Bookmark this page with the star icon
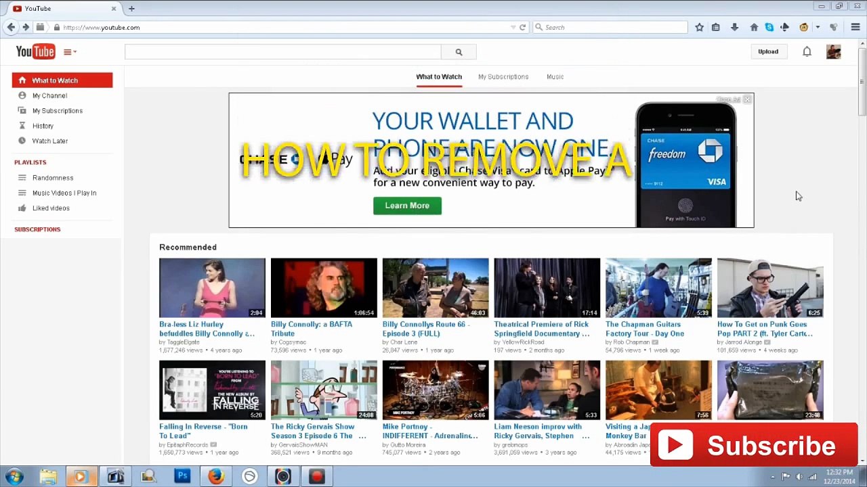 [700, 27]
